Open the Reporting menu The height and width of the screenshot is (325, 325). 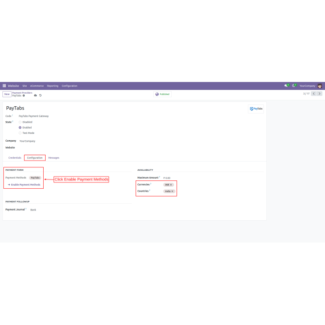click(x=53, y=86)
